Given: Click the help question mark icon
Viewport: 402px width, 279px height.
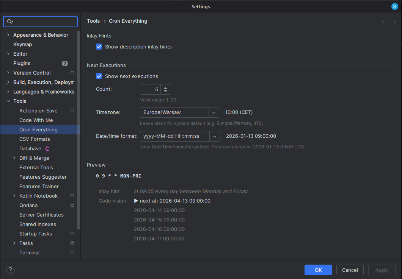Looking at the screenshot, I should (10, 270).
